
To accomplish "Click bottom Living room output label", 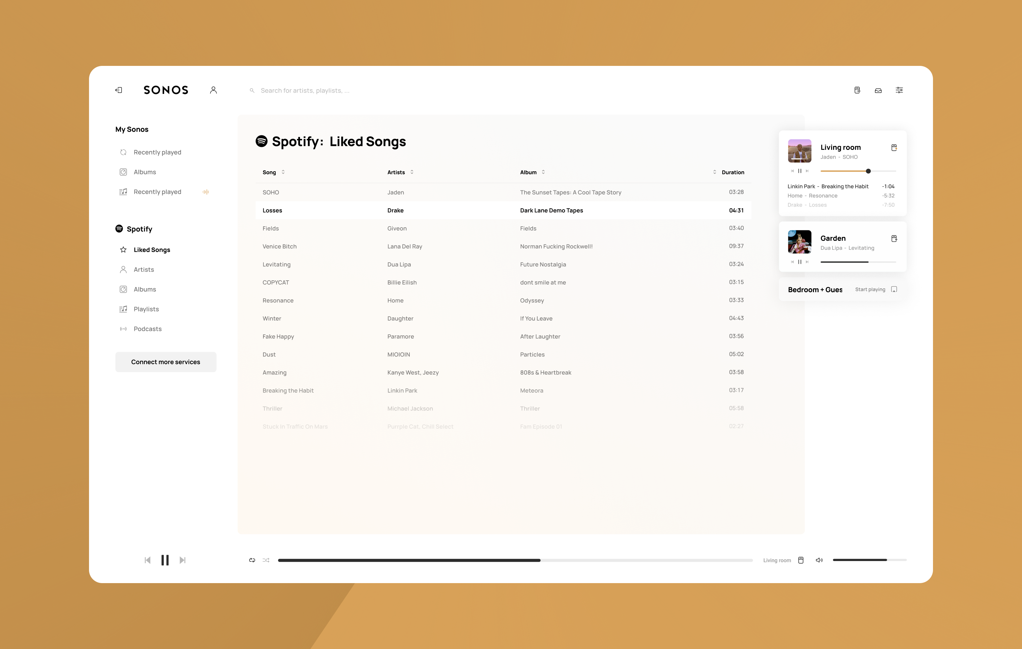I will pos(777,560).
